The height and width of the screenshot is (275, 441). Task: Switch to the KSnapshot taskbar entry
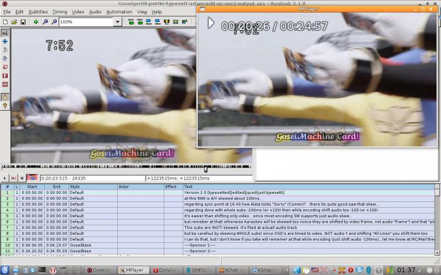[265, 270]
